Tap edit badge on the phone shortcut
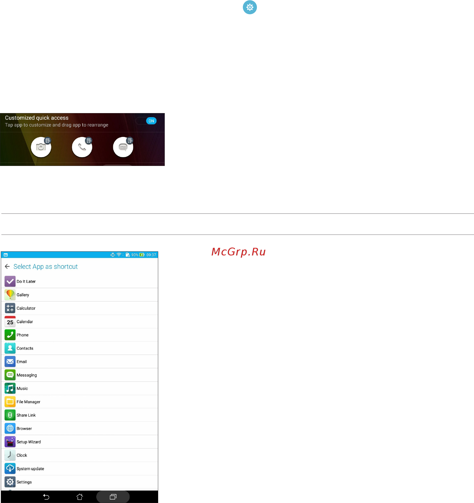Image resolution: width=474 pixels, height=503 pixels. (x=89, y=141)
